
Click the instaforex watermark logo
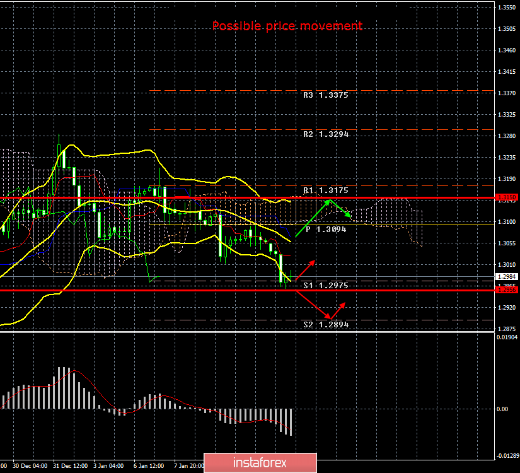[260, 462]
